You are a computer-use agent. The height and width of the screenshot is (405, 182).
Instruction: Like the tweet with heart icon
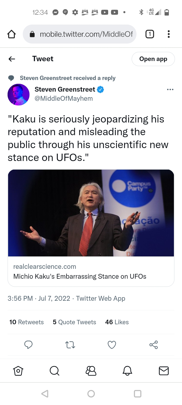pyautogui.click(x=112, y=345)
